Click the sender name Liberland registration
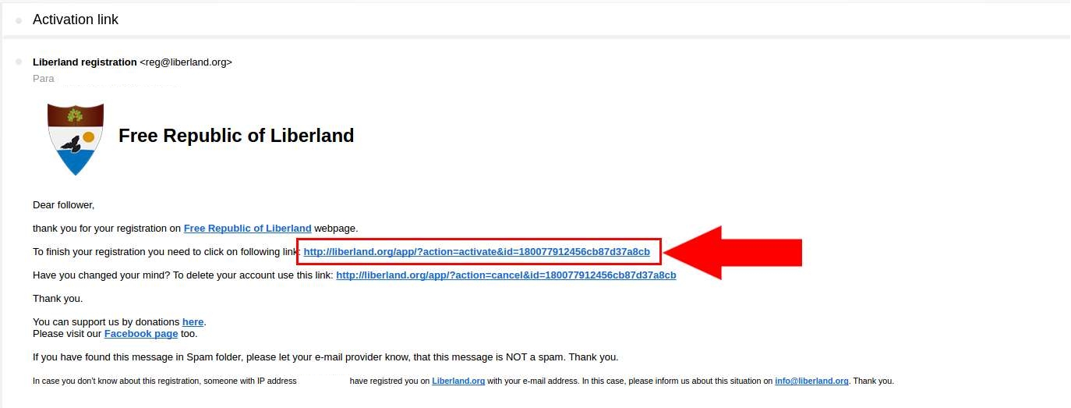1071x408 pixels. (85, 62)
